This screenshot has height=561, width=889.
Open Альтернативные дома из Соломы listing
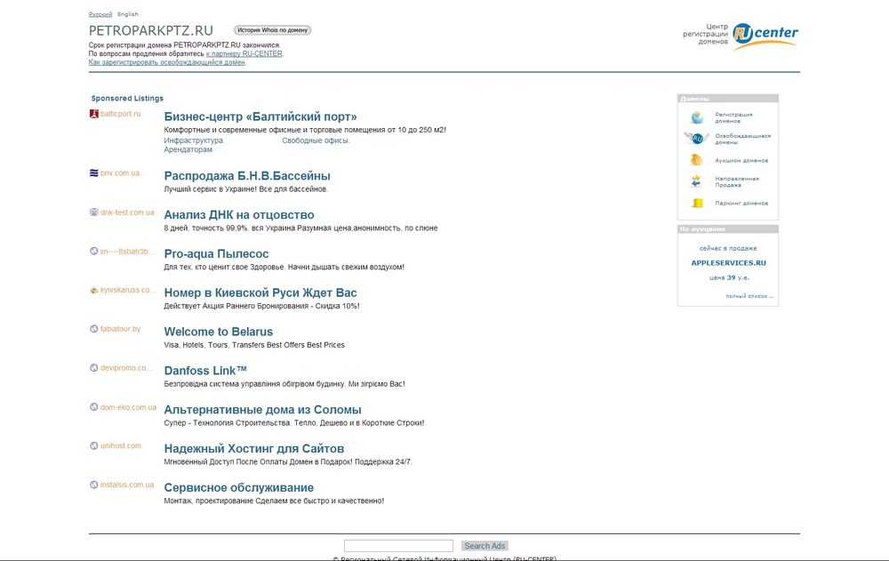262,410
